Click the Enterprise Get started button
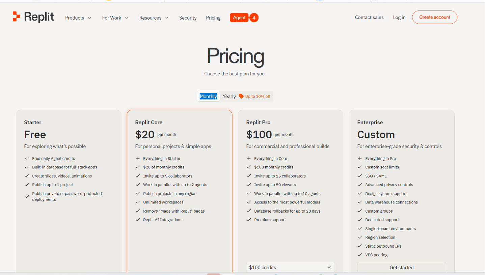The height and width of the screenshot is (275, 485). [x=402, y=267]
